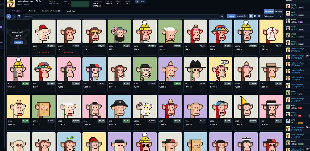The width and height of the screenshot is (310, 151).
Task: Click the purple dot in left sidebar
Action: 1,27
